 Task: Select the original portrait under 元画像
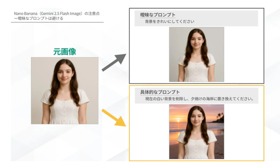[65, 90]
